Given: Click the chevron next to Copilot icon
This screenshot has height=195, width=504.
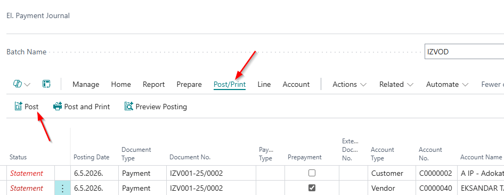Looking at the screenshot, I should point(27,85).
